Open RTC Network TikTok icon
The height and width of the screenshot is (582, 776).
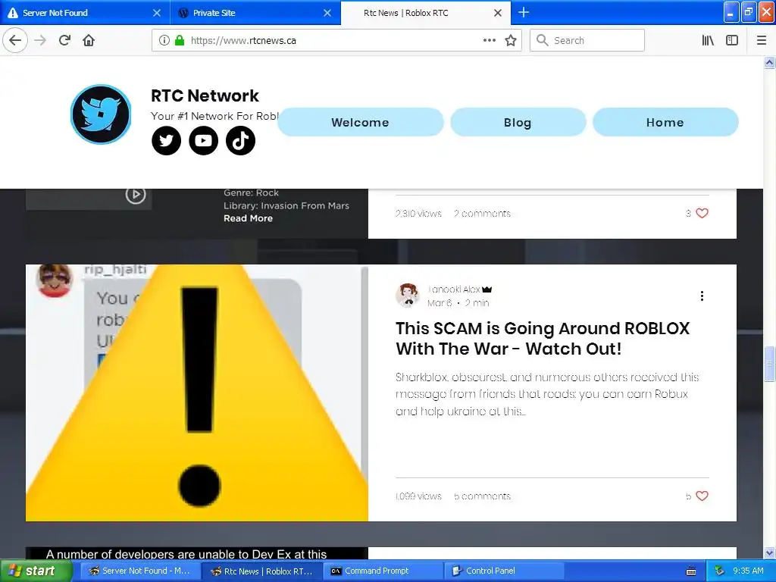[240, 140]
